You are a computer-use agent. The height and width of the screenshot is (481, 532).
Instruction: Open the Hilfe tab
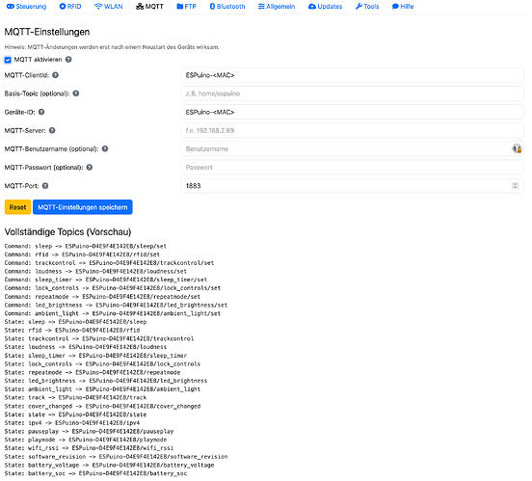403,7
